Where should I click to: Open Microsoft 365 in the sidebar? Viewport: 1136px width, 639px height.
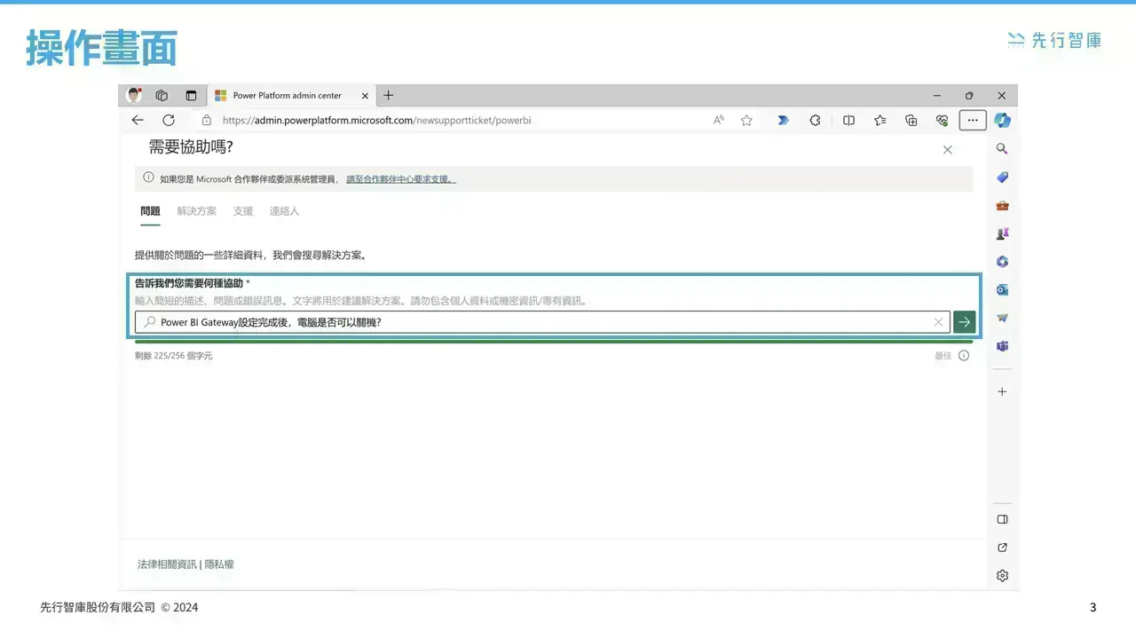click(x=1002, y=262)
